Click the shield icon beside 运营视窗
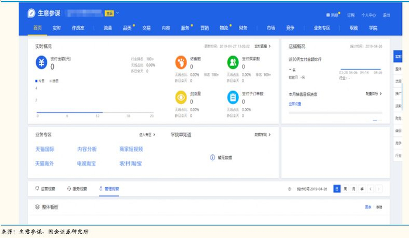This screenshot has height=238, width=409. 37,188
